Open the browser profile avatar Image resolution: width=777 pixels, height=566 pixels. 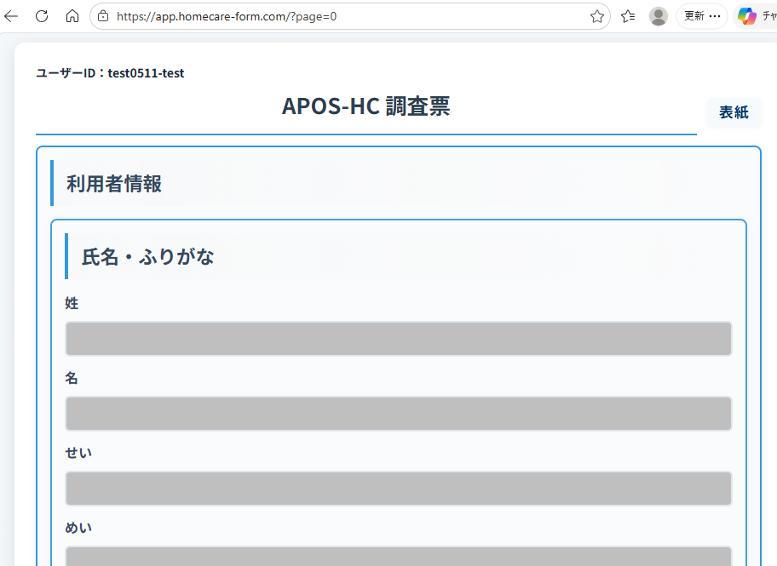coord(658,16)
